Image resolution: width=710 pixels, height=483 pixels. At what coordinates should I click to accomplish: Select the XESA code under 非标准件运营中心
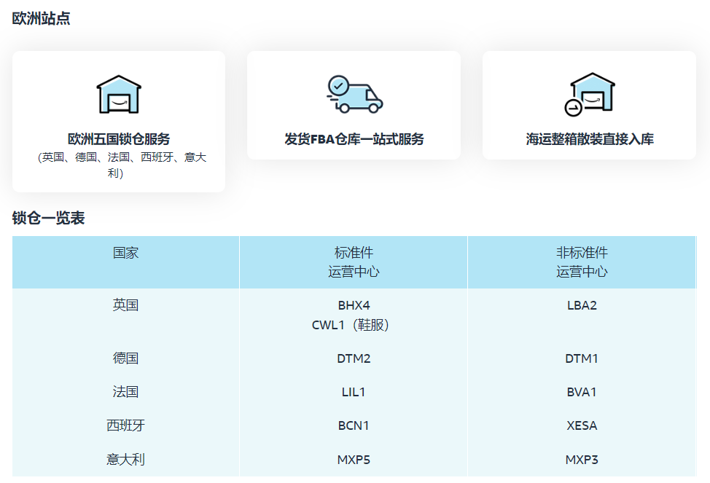(x=582, y=425)
